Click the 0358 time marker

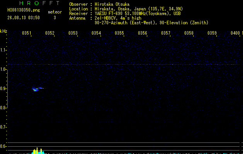[x=189, y=33]
